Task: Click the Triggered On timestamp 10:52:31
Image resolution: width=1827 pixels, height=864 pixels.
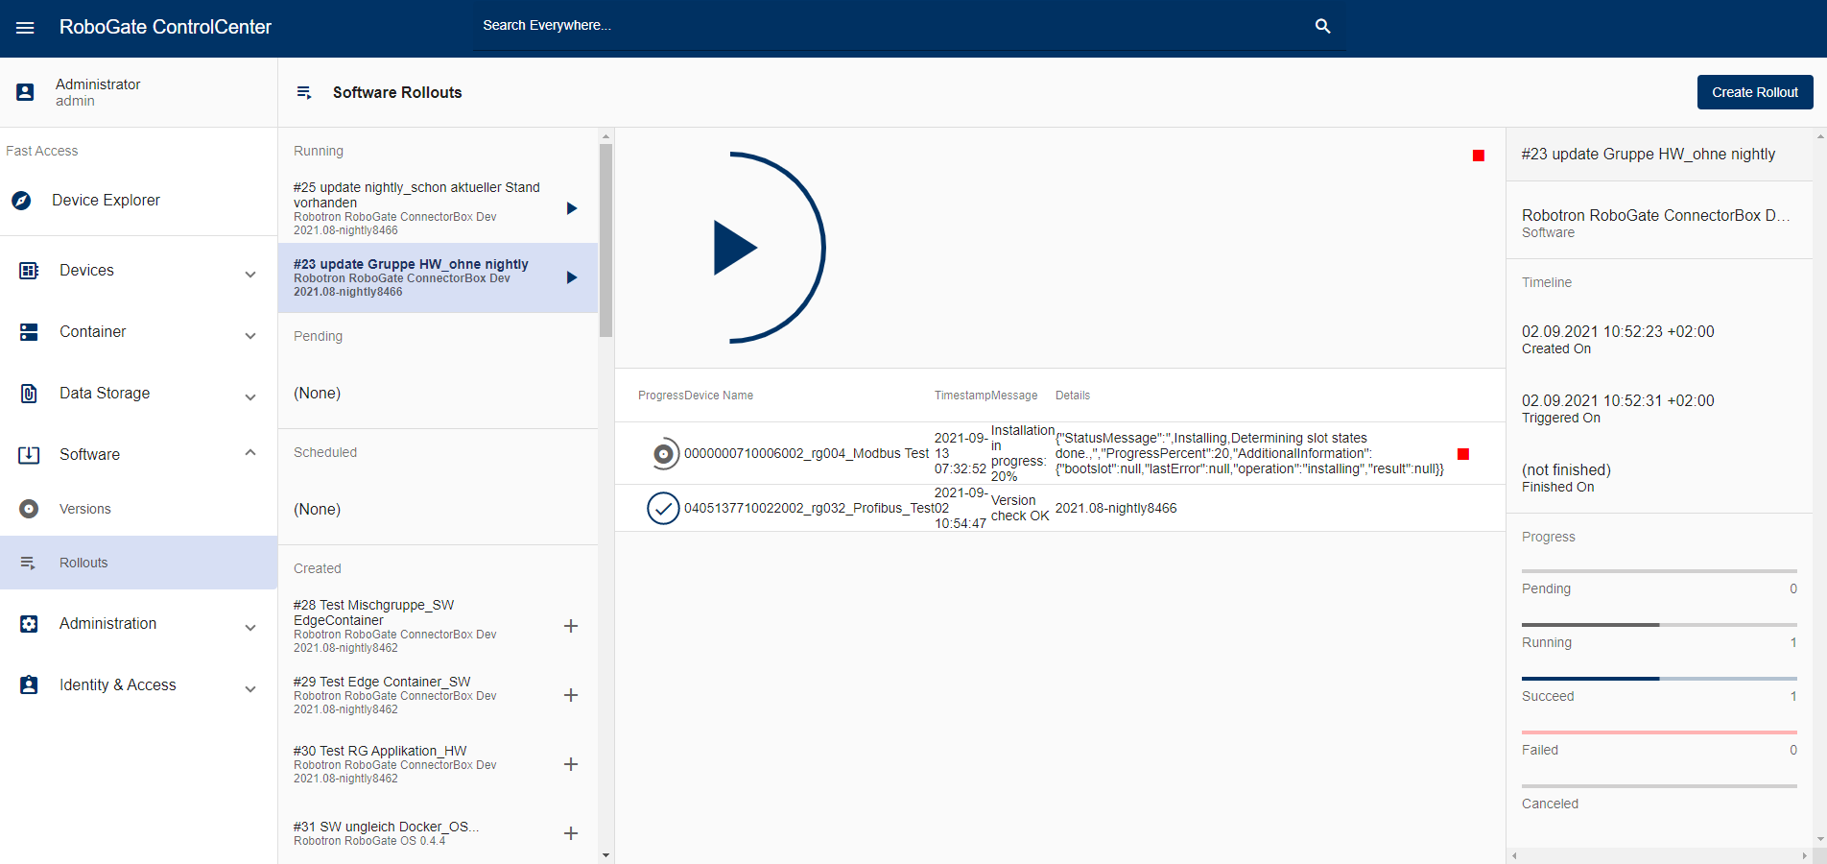Action: click(x=1618, y=401)
